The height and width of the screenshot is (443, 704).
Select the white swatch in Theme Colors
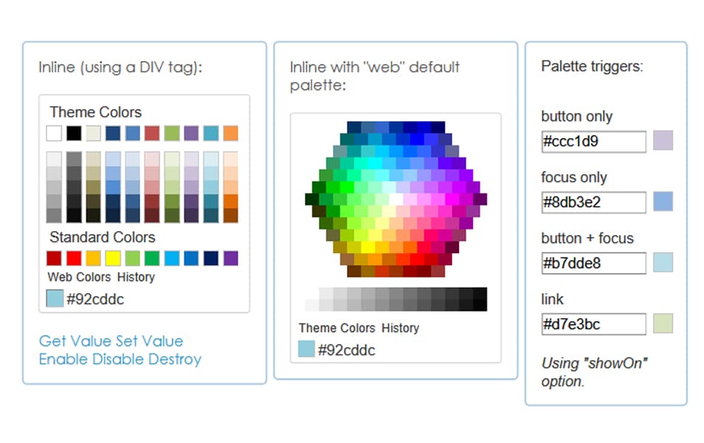pos(53,133)
